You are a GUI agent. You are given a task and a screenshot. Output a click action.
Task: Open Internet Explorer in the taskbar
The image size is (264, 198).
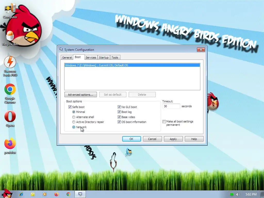click(21, 194)
